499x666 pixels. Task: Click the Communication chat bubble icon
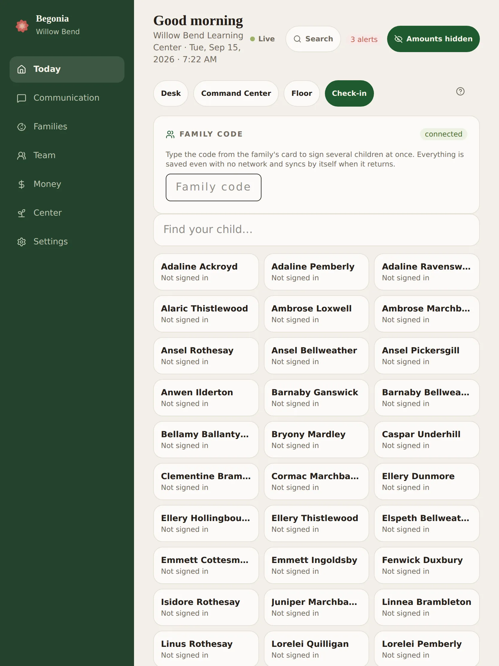pos(21,98)
